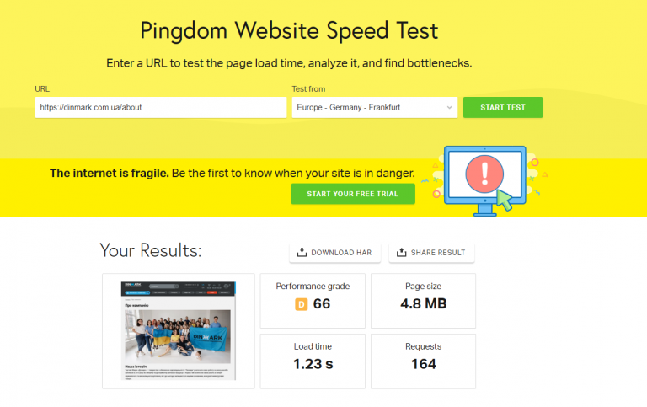The width and height of the screenshot is (647, 407).
Task: Expand the Test from dropdown chevron
Action: pyautogui.click(x=449, y=107)
